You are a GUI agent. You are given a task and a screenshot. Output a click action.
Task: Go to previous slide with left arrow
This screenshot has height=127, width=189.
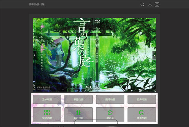(x=35, y=55)
